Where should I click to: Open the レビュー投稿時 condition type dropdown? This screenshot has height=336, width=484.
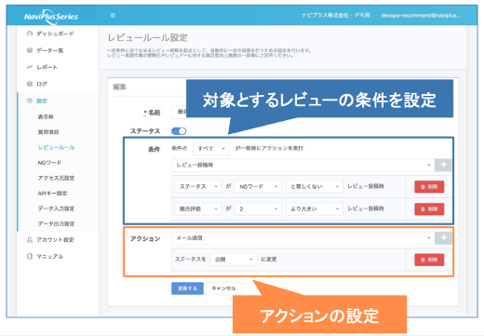pyautogui.click(x=302, y=165)
